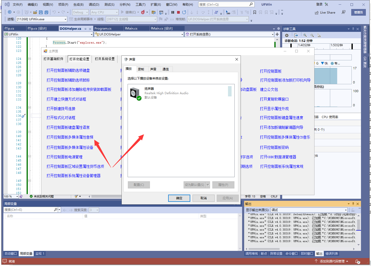Screen dimensions: 371x266
Task: Open the process [11268] UFWin.exe dropdown
Action: (42, 19)
